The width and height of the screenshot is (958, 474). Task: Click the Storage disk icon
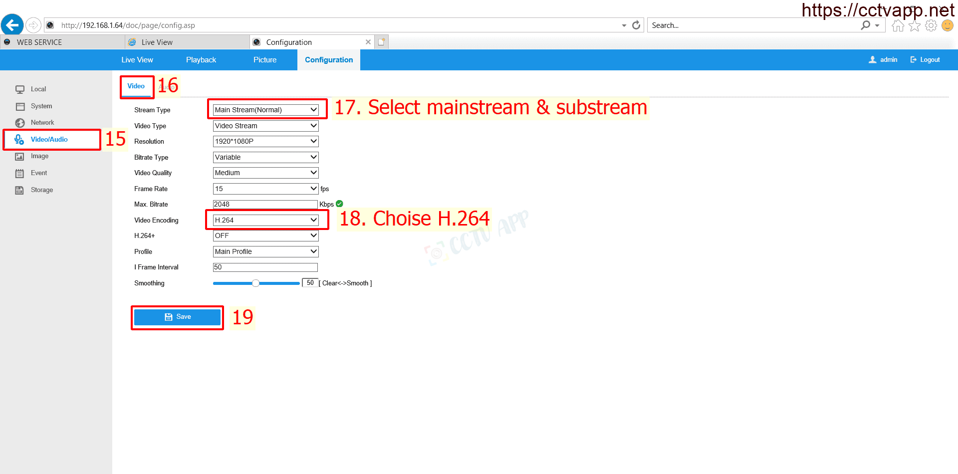[x=19, y=190]
